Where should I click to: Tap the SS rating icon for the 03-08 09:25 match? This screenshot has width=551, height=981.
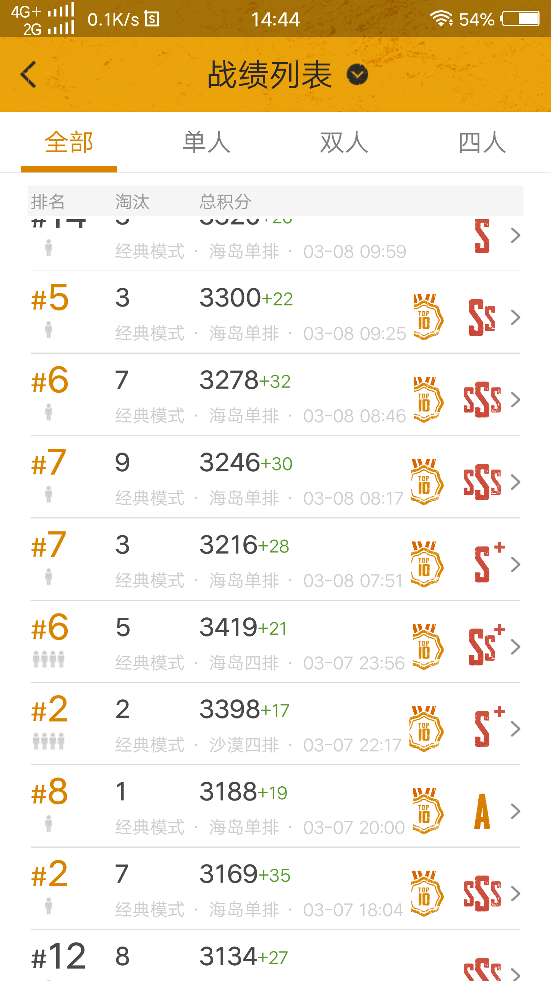pyautogui.click(x=482, y=317)
